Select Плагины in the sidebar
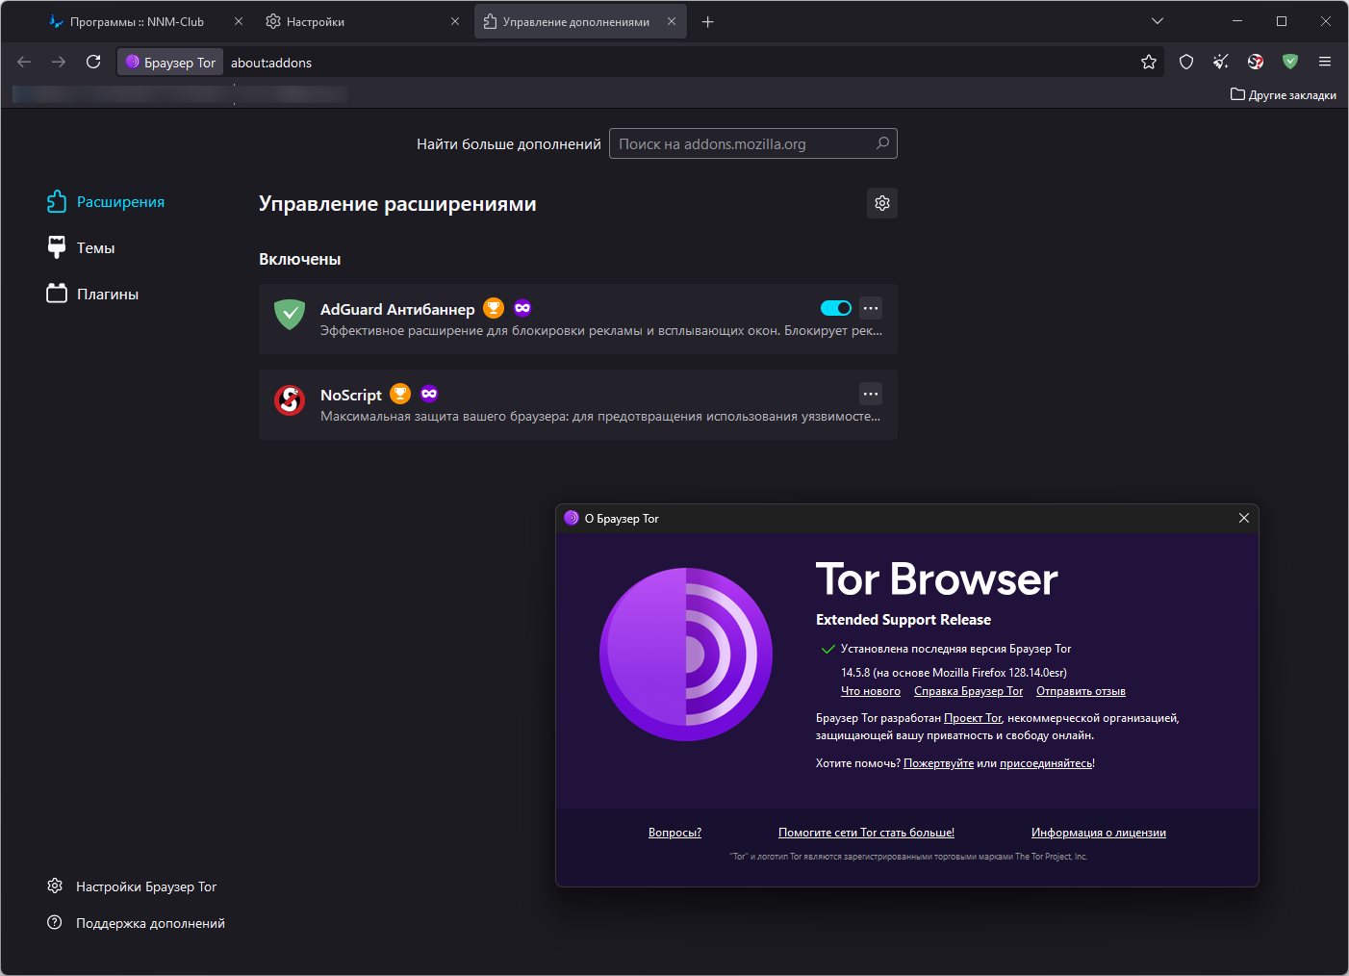Viewport: 1349px width, 976px height. (x=107, y=294)
